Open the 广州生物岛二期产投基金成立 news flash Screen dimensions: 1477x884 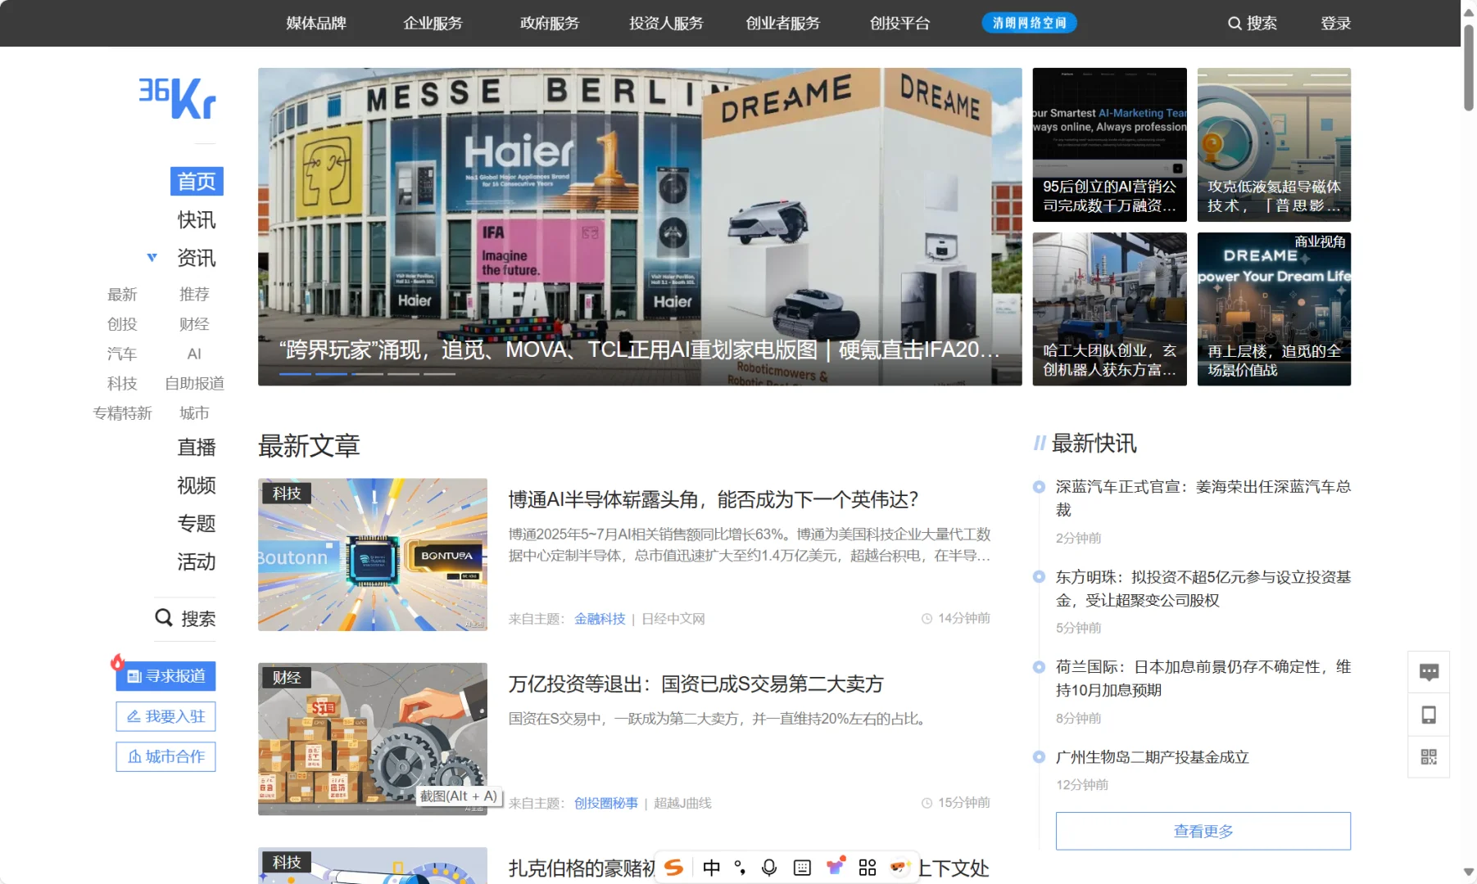coord(1152,757)
